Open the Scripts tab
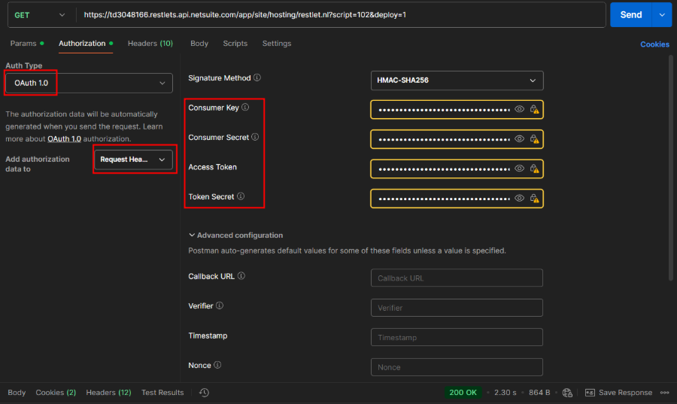677x404 pixels. [x=235, y=44]
